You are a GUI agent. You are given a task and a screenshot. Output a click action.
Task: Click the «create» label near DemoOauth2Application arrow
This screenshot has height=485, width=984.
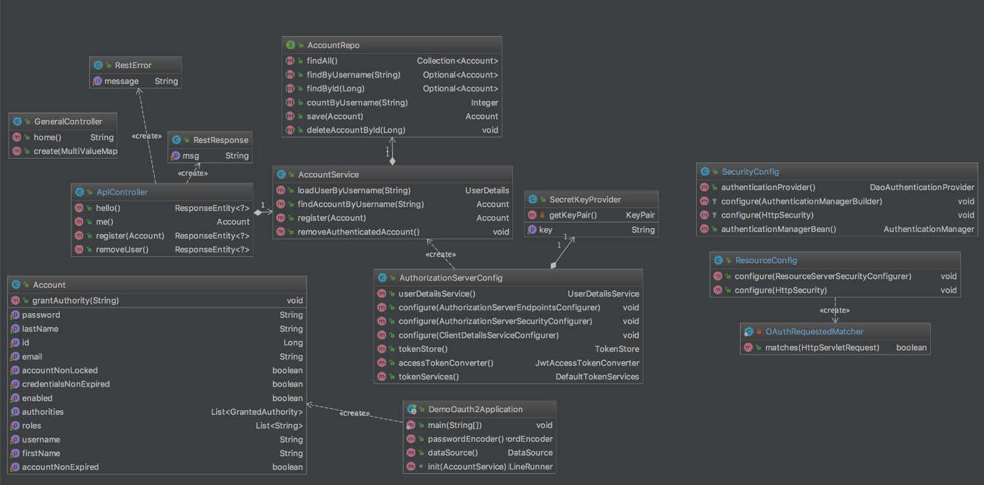[354, 413]
